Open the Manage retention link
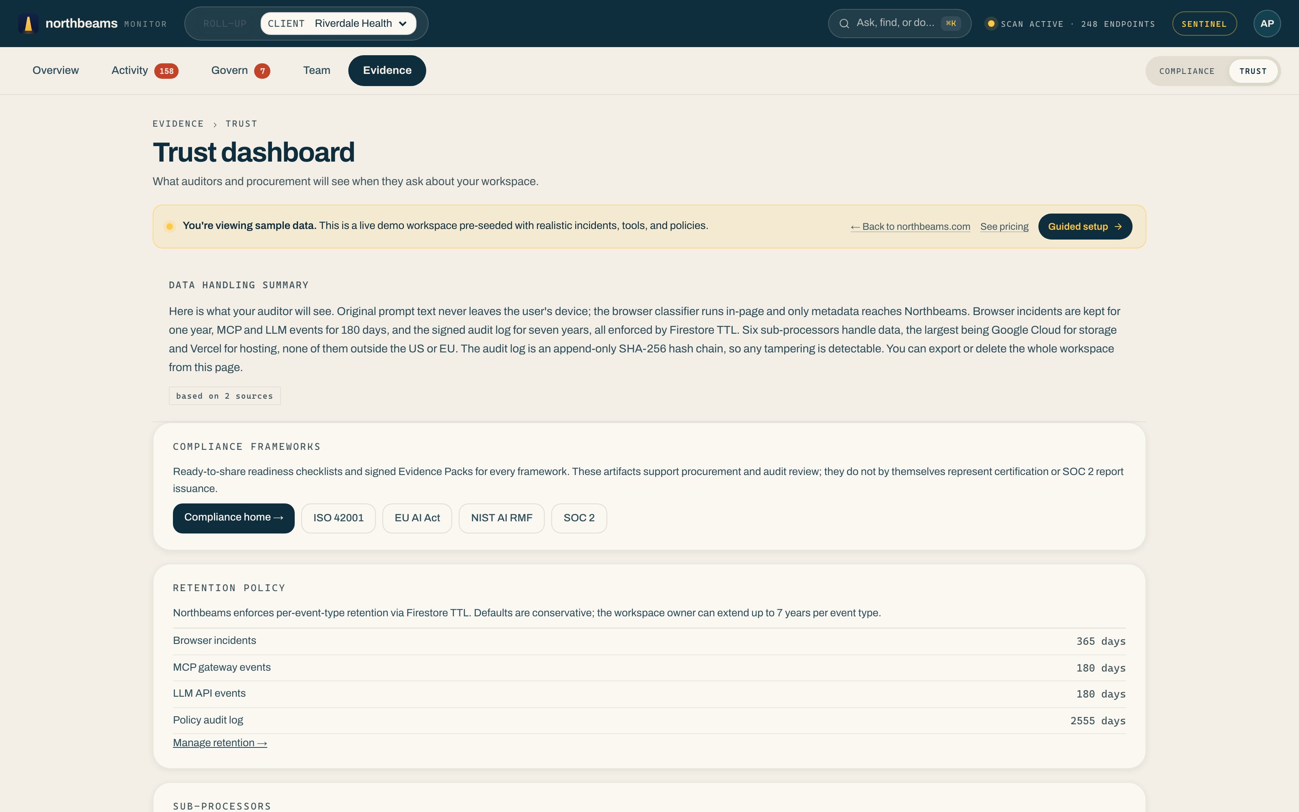 pos(220,743)
